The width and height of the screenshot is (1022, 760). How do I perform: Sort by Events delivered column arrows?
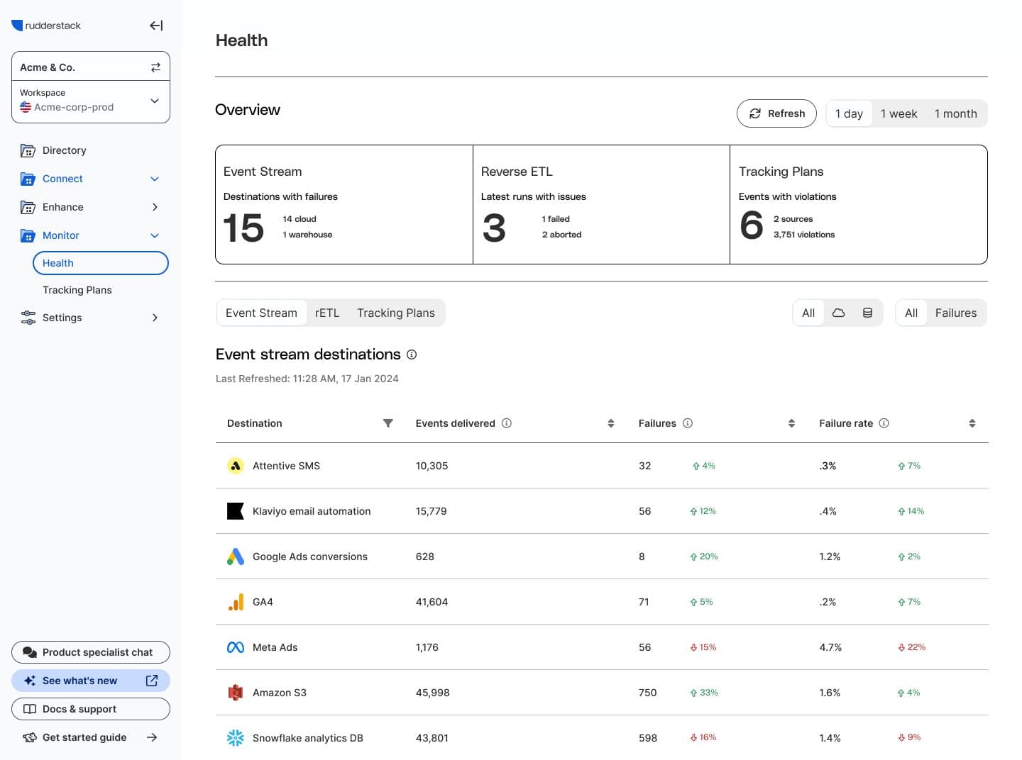coord(610,423)
